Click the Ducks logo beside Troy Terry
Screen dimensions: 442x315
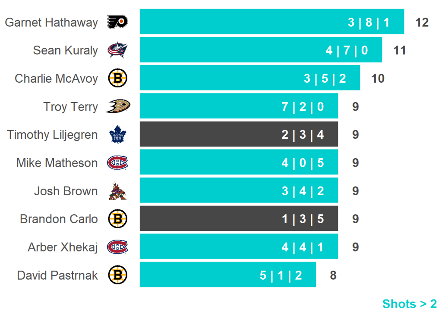118,106
